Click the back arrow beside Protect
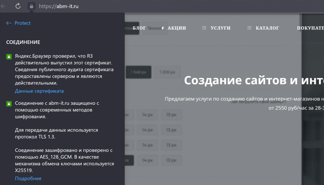324x185 pixels. pyautogui.click(x=9, y=23)
